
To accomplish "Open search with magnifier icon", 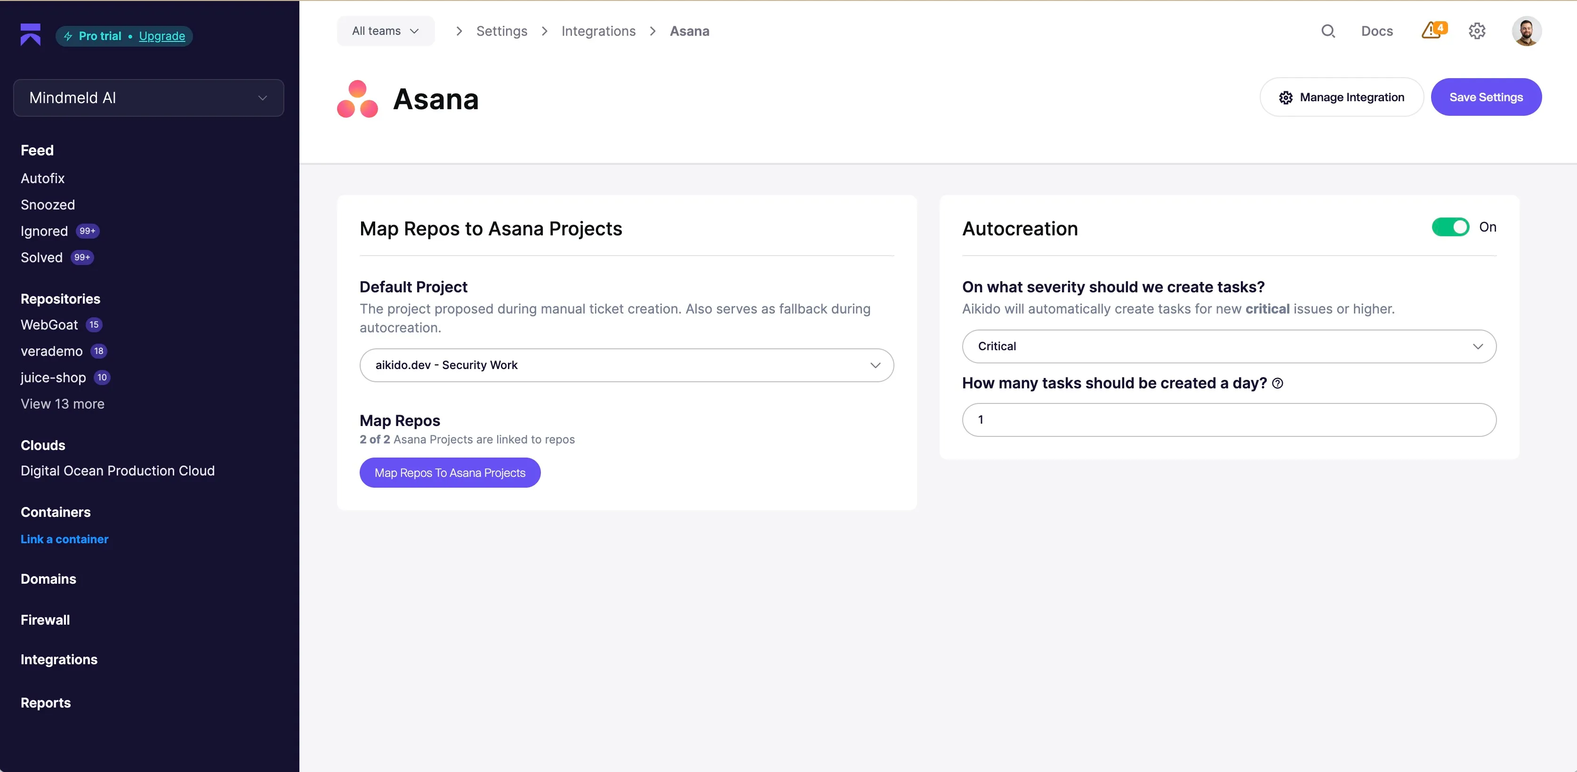I will pos(1327,31).
